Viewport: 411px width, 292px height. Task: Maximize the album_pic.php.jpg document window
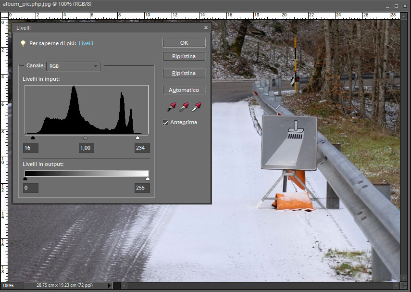pyautogui.click(x=396, y=6)
